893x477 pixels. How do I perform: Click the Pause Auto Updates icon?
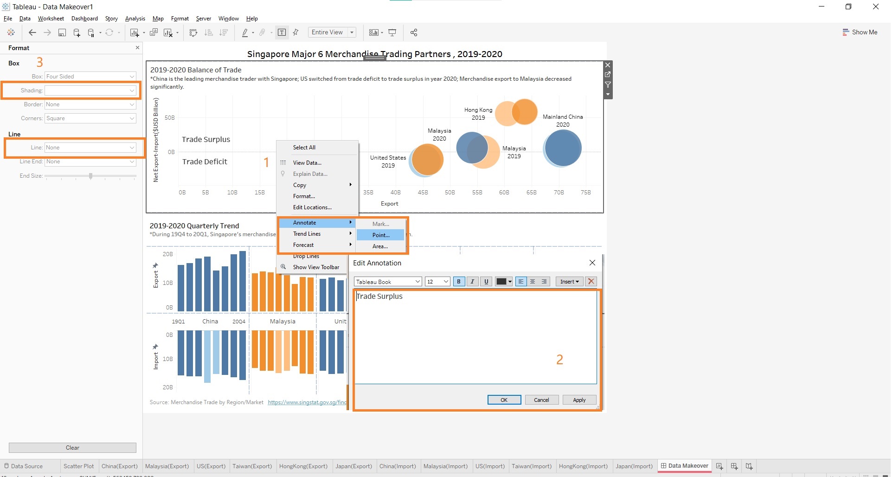tap(91, 32)
